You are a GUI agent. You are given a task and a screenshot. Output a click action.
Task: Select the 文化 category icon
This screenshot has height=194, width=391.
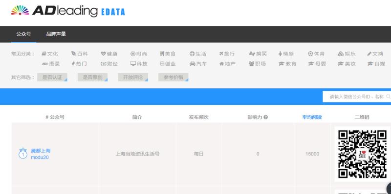(44, 54)
